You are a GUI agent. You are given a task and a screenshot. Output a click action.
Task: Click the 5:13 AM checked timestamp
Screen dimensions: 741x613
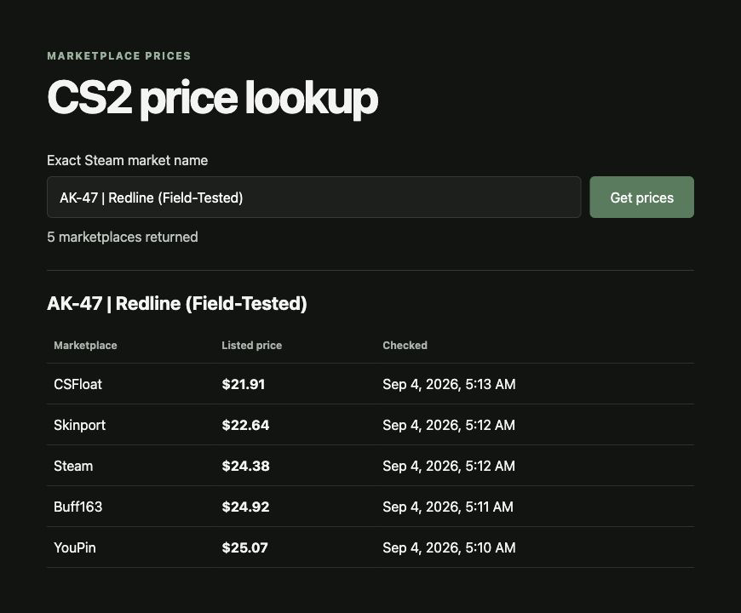point(449,384)
